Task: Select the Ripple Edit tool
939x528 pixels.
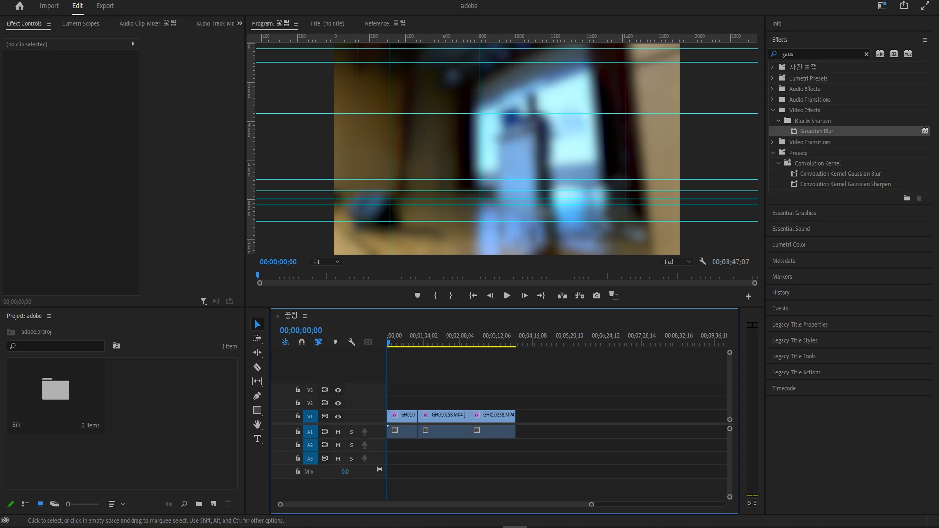Action: [x=257, y=352]
